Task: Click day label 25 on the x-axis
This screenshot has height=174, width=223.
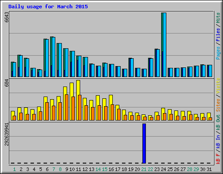Action: (x=170, y=169)
